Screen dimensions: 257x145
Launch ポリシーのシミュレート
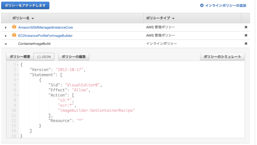point(222,57)
